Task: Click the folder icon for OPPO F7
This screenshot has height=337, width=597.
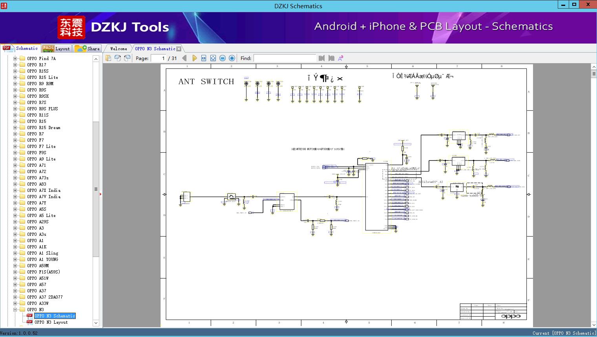Action: point(22,140)
